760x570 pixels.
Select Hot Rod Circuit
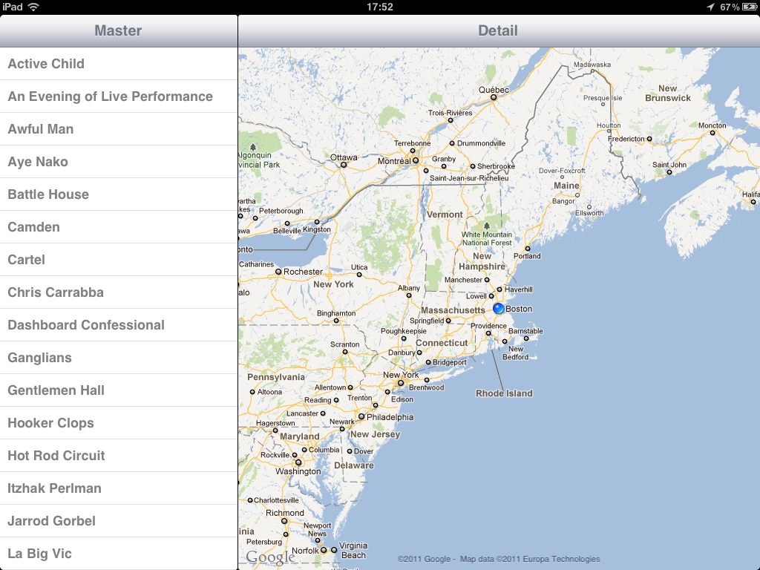(x=119, y=456)
